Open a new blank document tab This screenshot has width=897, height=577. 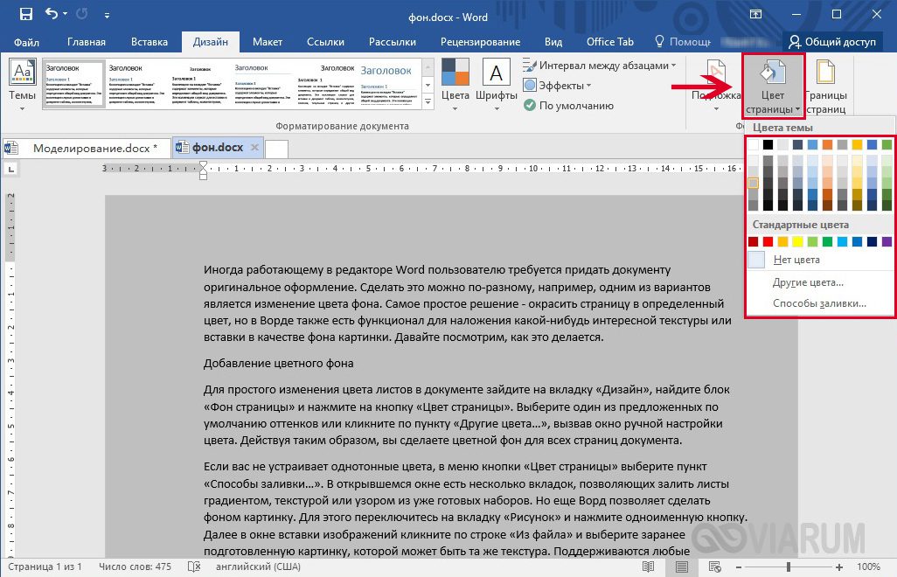point(277,149)
